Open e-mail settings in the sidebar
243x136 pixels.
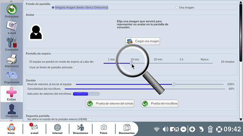click(x=12, y=28)
